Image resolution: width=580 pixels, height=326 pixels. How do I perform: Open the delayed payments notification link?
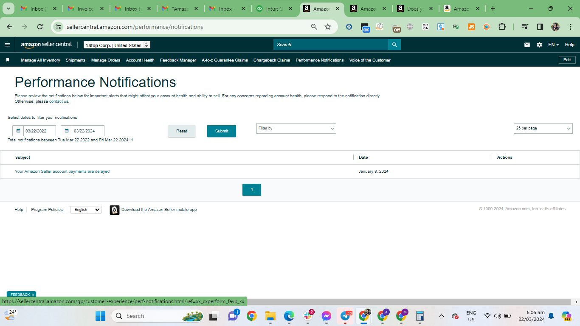pos(62,171)
